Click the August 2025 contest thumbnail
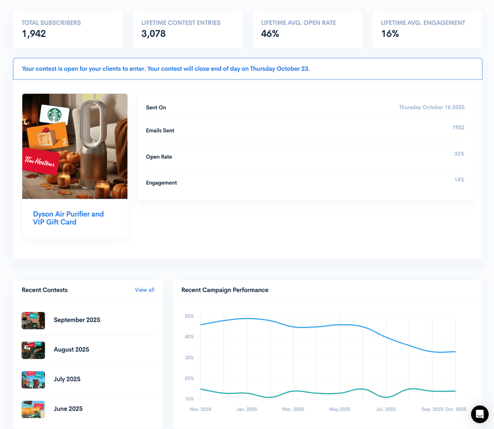 tap(33, 350)
